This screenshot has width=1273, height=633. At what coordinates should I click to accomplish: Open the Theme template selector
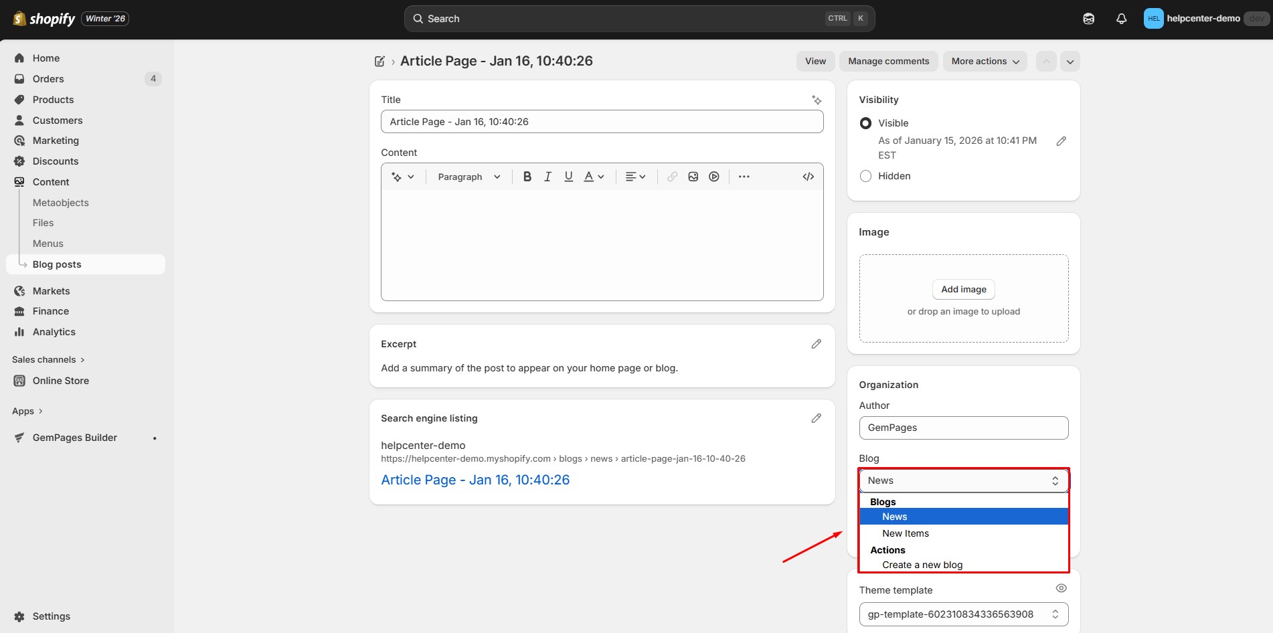click(963, 614)
